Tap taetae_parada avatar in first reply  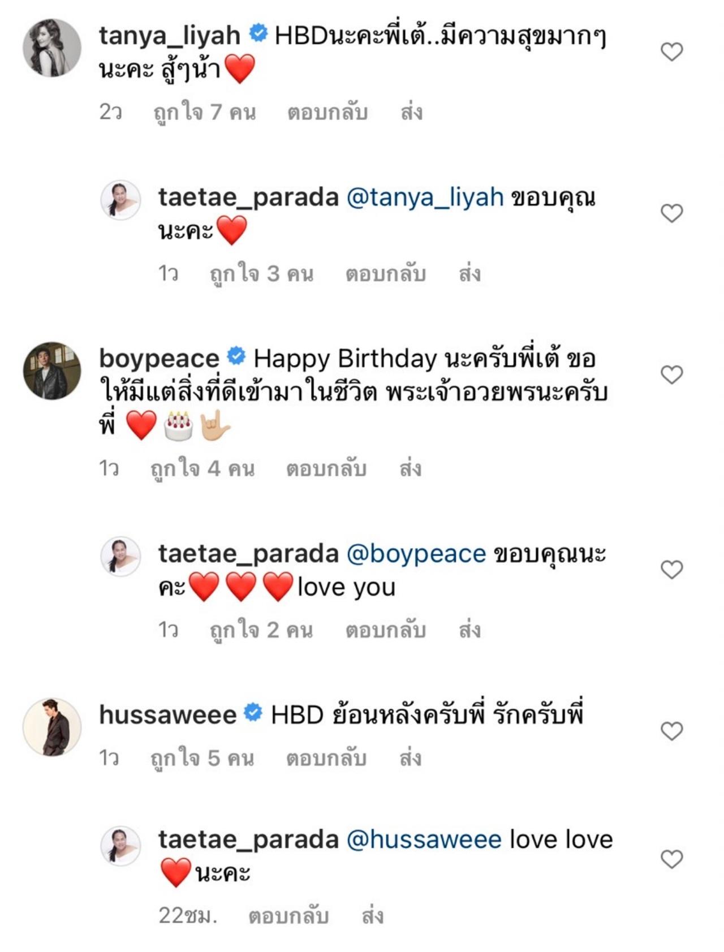pyautogui.click(x=120, y=200)
